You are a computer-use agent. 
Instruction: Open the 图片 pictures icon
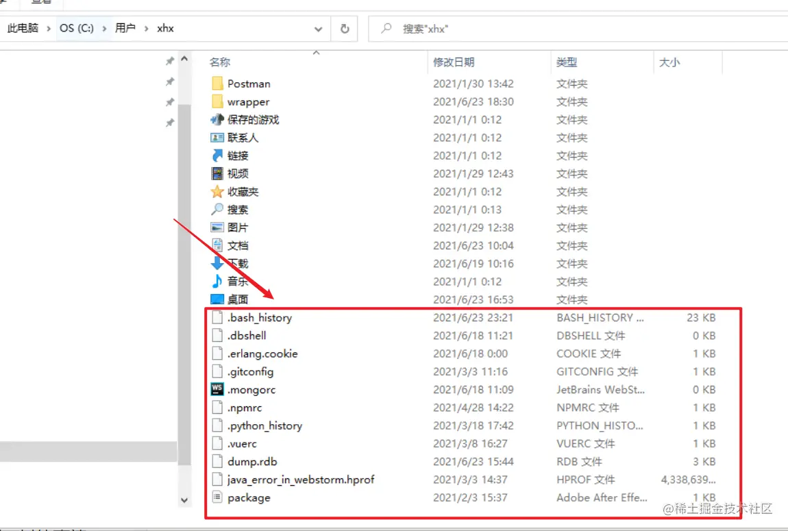[x=217, y=227]
